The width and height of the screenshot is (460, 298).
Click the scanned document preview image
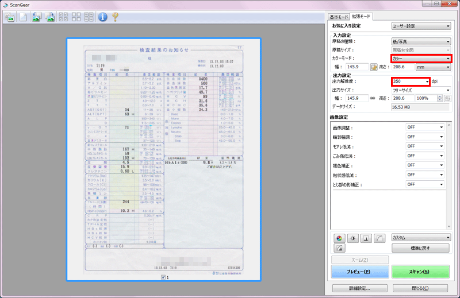pyautogui.click(x=164, y=160)
